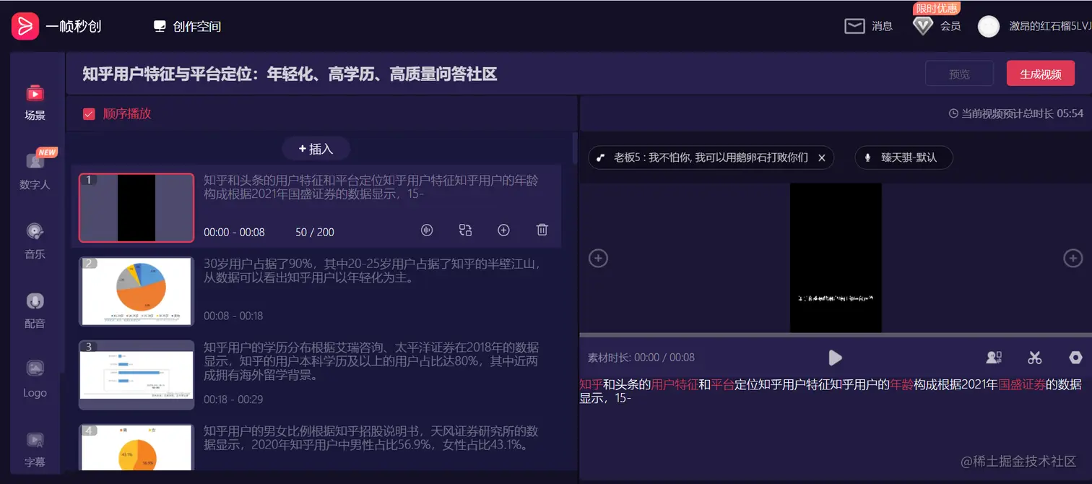Remove music track with X icon

click(x=821, y=157)
